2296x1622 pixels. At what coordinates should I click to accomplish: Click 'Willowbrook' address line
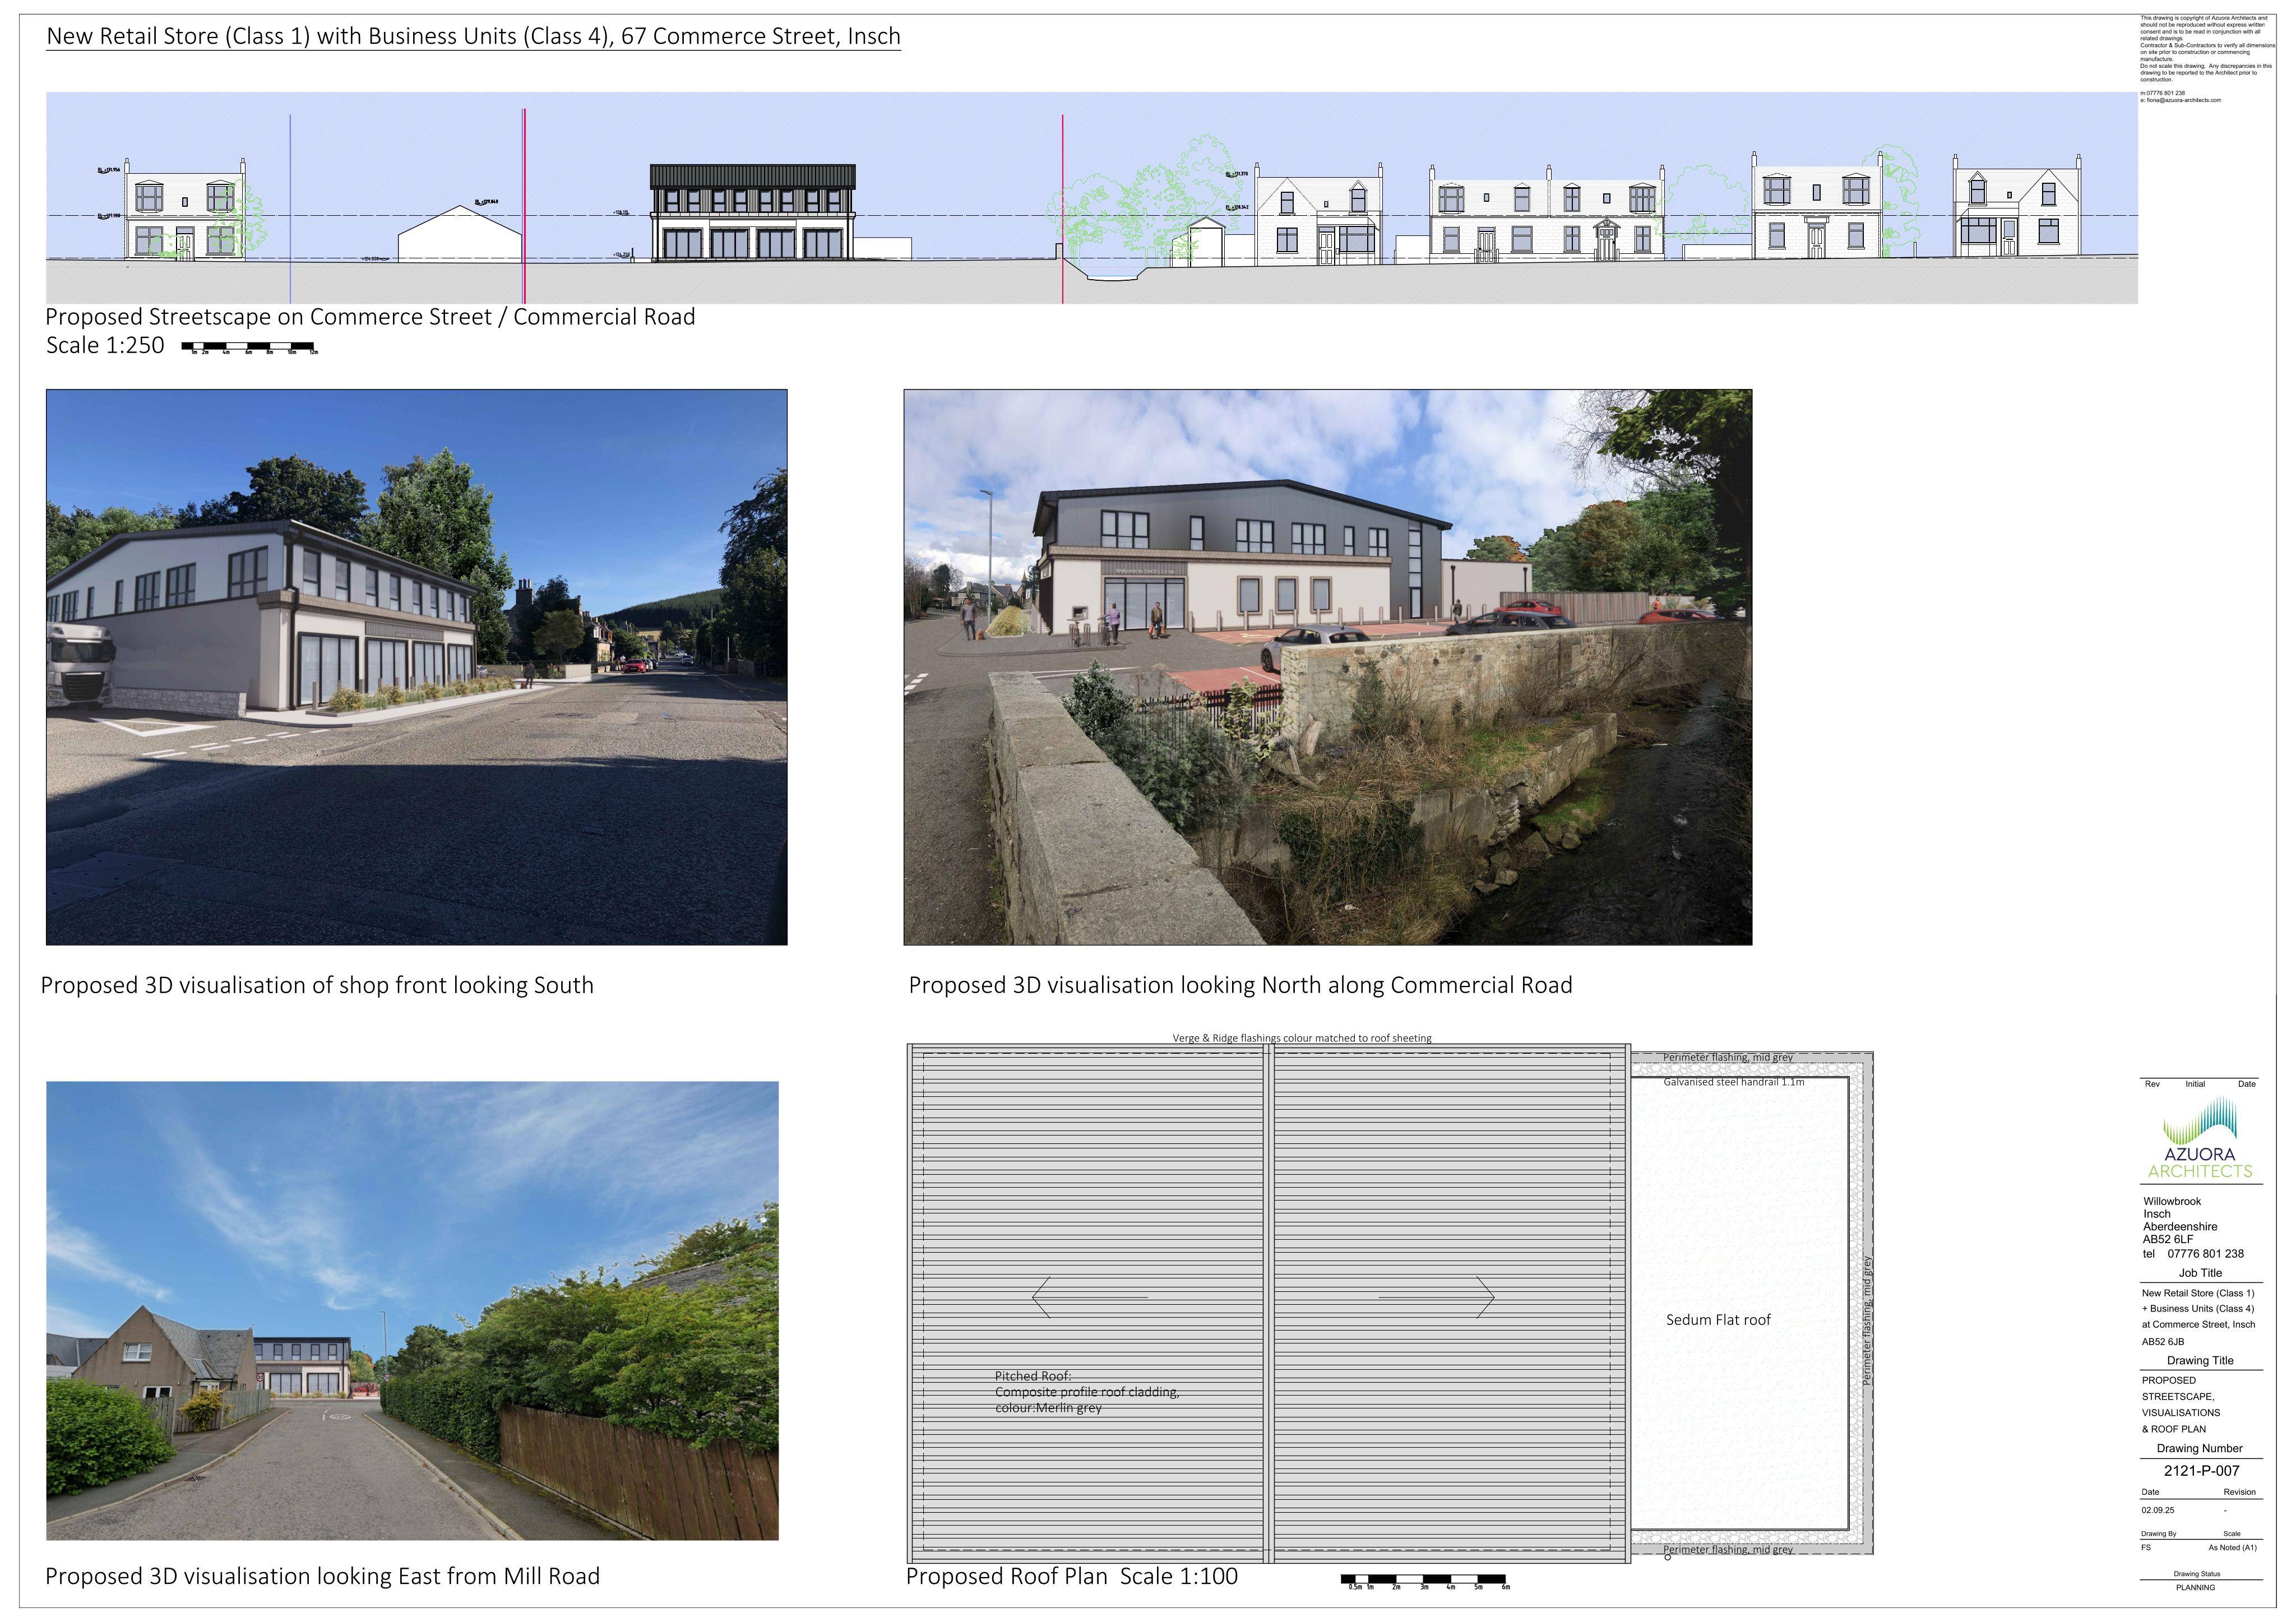pos(2172,1201)
